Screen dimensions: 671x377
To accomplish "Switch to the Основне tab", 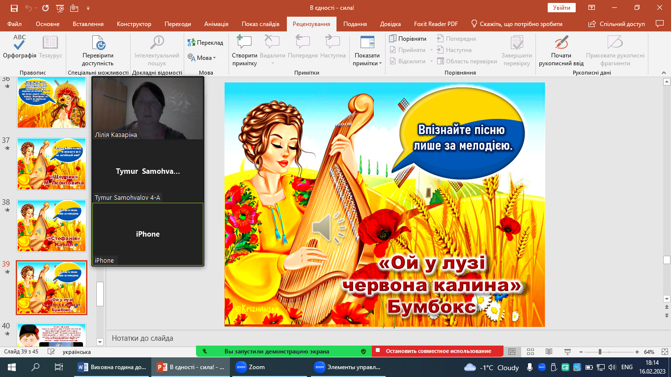I will (x=48, y=24).
